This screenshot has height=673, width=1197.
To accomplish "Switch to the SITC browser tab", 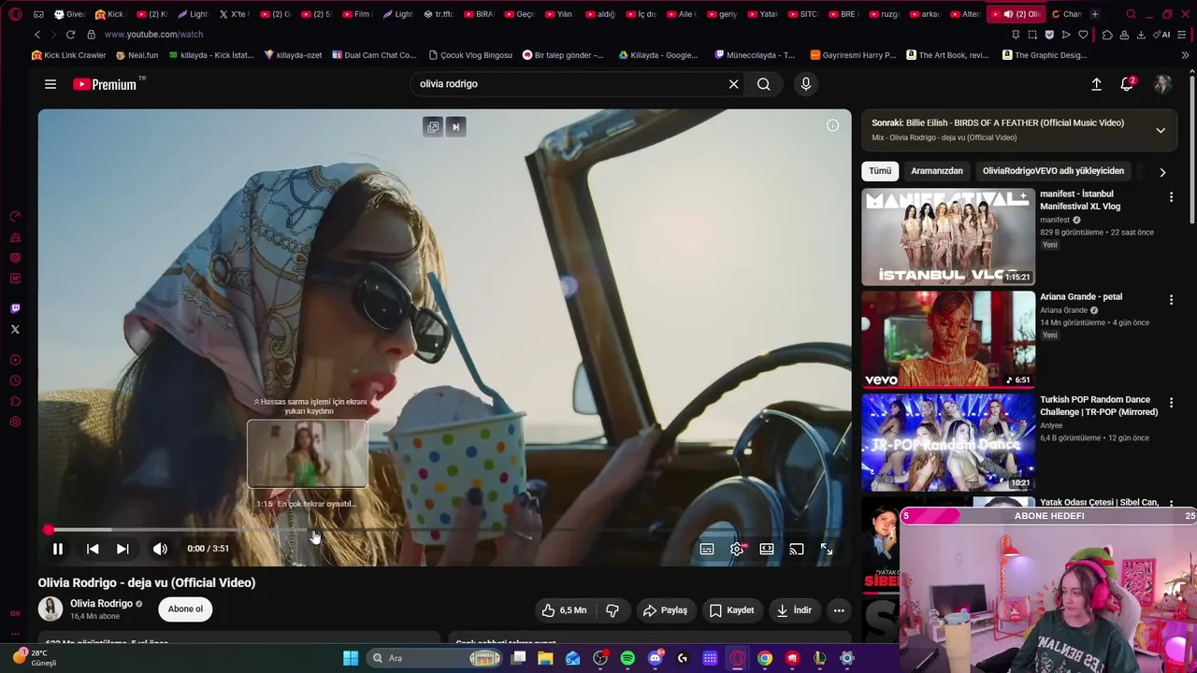I will (x=802, y=14).
